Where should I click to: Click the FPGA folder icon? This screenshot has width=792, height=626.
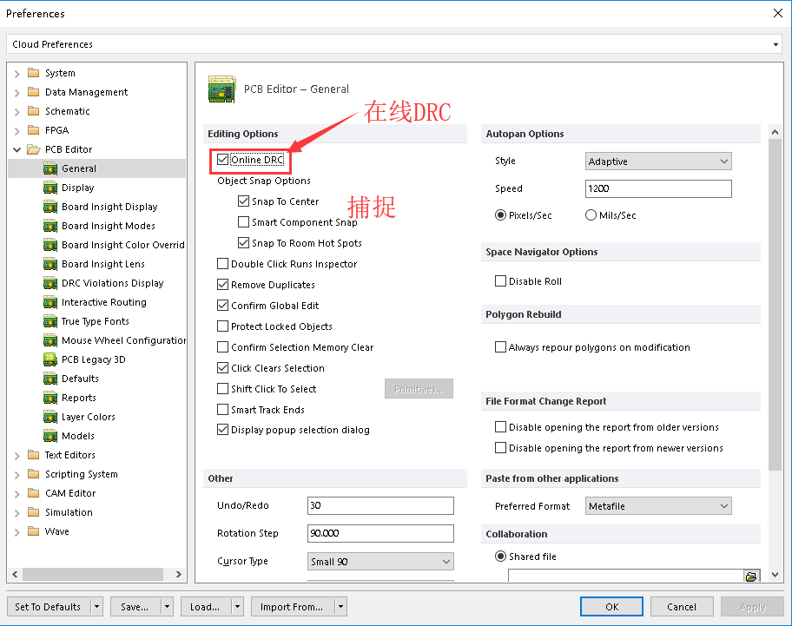33,130
